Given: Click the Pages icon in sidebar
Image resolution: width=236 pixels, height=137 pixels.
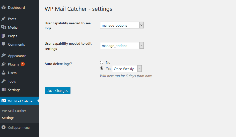Looking at the screenshot, I should click(x=4, y=36).
